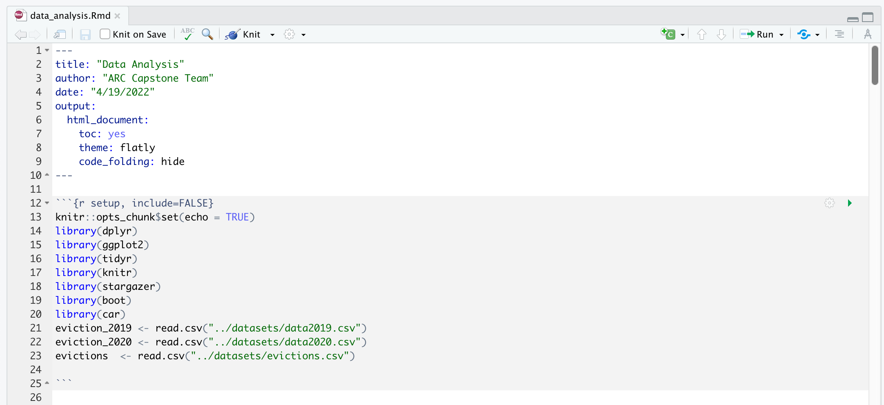884x405 pixels.
Task: Click the data2020.csv path string
Action: coord(285,342)
